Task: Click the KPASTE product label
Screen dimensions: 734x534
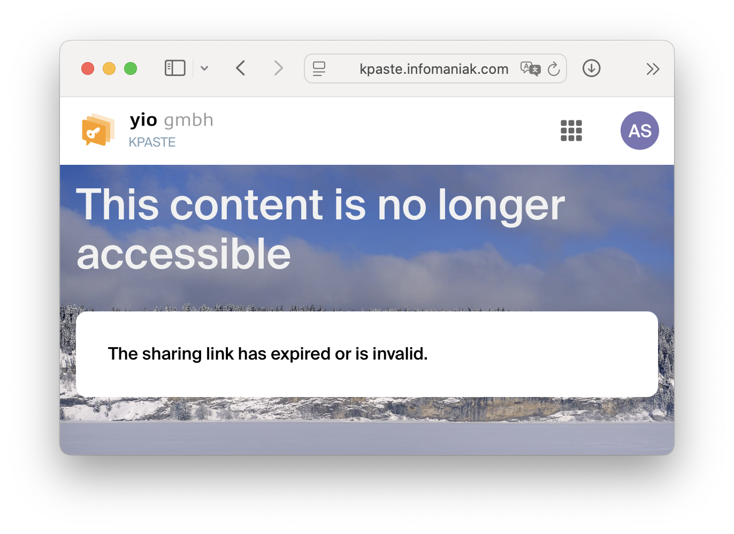Action: [x=152, y=142]
